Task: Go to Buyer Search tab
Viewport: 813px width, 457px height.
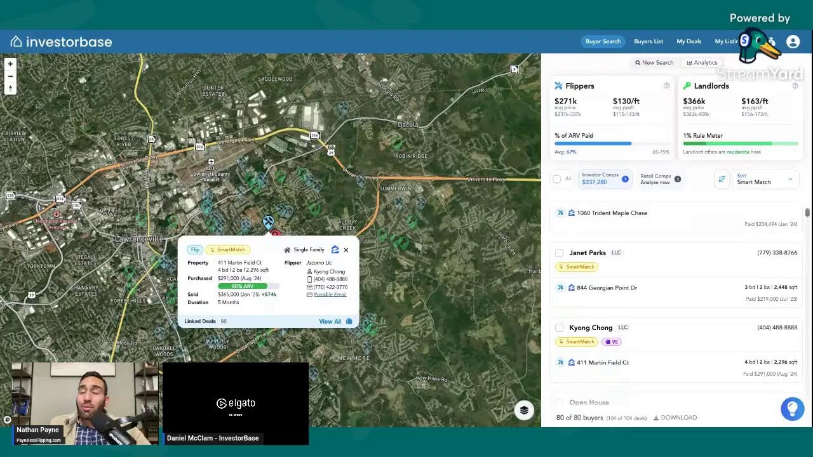Action: click(603, 42)
